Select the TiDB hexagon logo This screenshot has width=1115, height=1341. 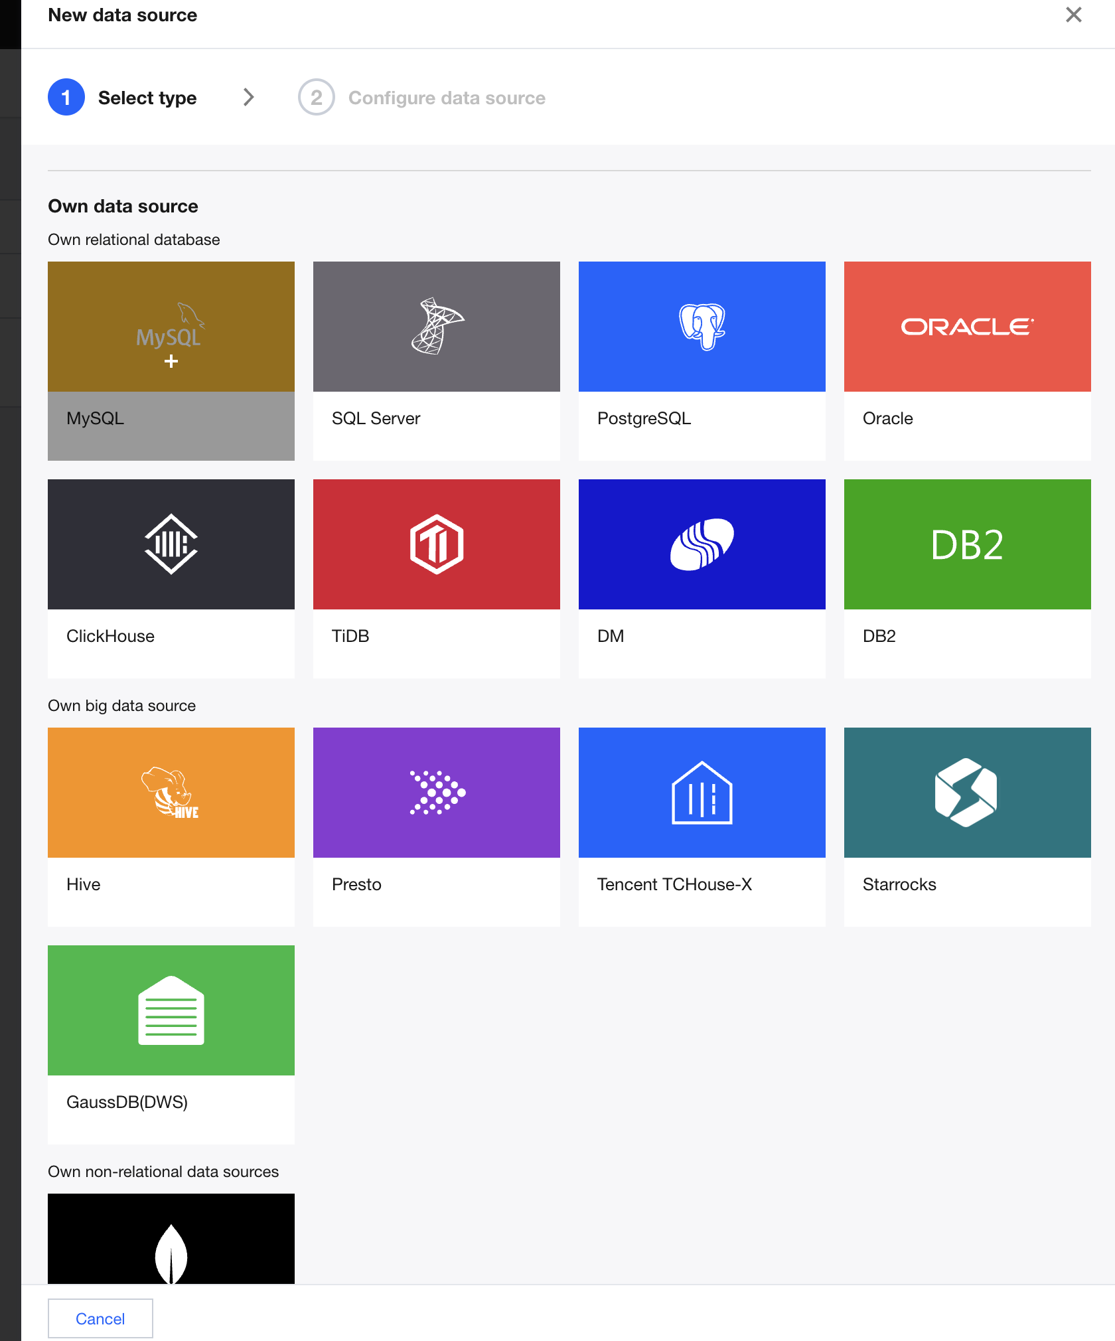point(437,544)
